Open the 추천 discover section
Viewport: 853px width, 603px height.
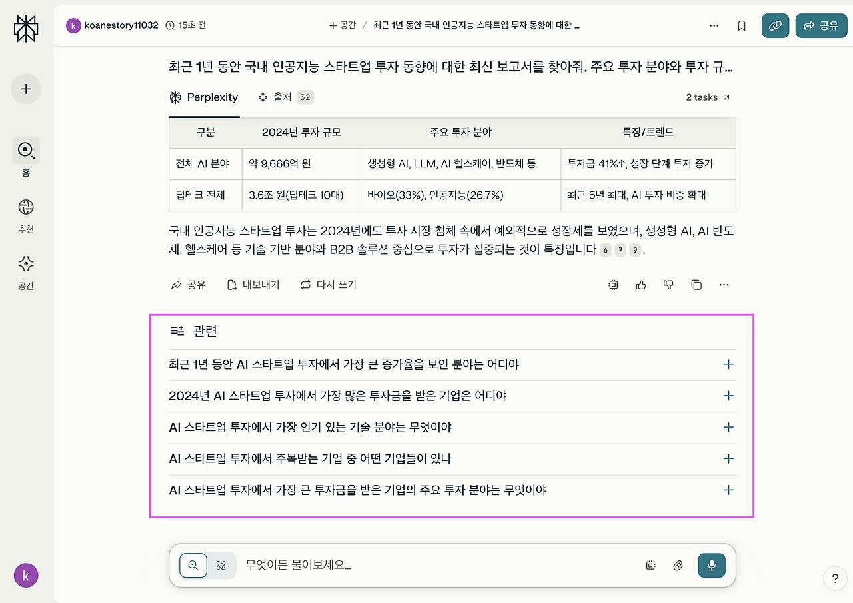coord(25,207)
